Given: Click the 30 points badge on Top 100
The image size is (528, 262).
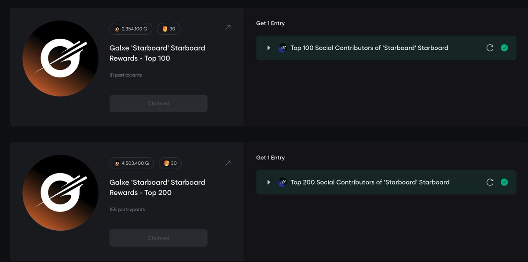Looking at the screenshot, I should coord(169,29).
